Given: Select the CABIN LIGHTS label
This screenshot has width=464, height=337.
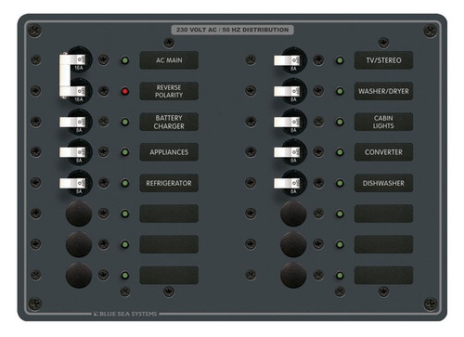Looking at the screenshot, I should [383, 122].
